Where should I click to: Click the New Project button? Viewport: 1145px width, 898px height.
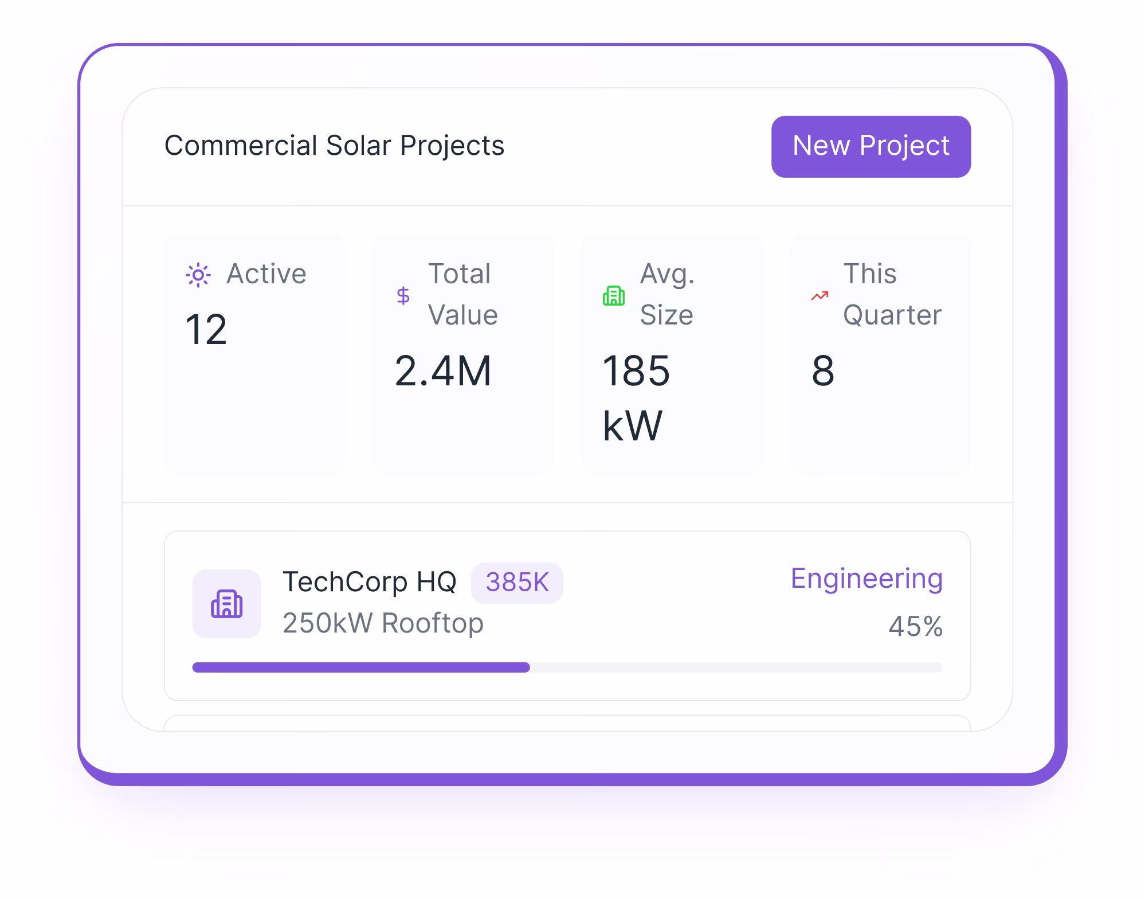pyautogui.click(x=871, y=146)
